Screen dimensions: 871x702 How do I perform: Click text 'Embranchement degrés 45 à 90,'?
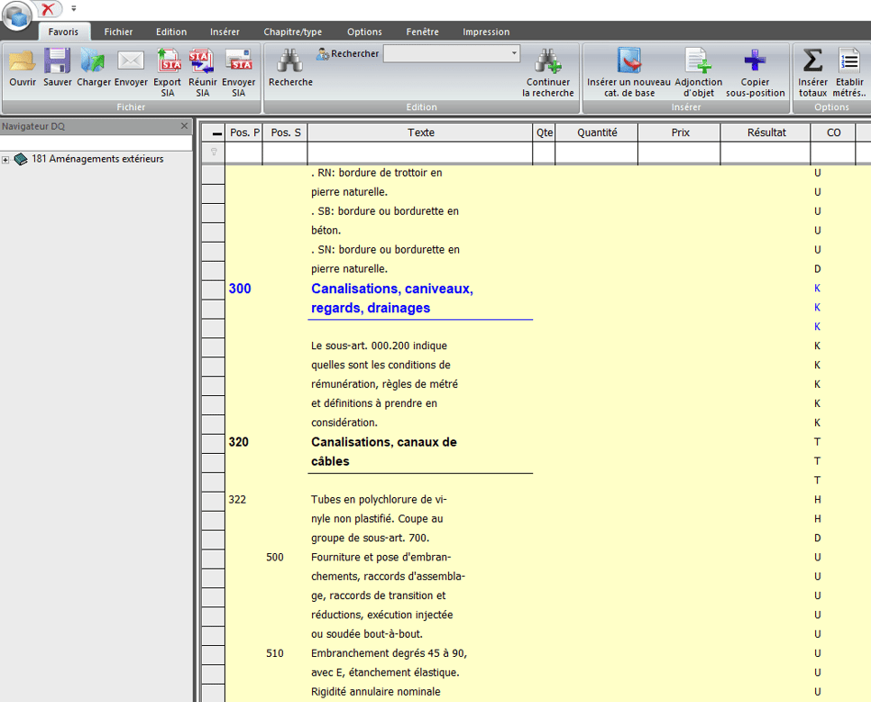coord(389,653)
